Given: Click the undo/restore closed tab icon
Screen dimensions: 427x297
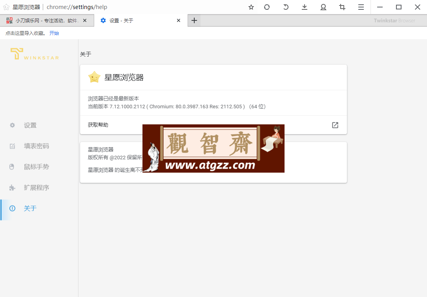Looking at the screenshot, I should tap(286, 7).
